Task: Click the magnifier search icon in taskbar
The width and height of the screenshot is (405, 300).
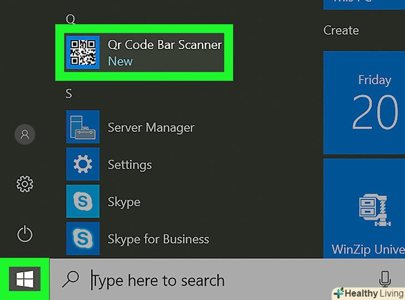Action: point(71,279)
